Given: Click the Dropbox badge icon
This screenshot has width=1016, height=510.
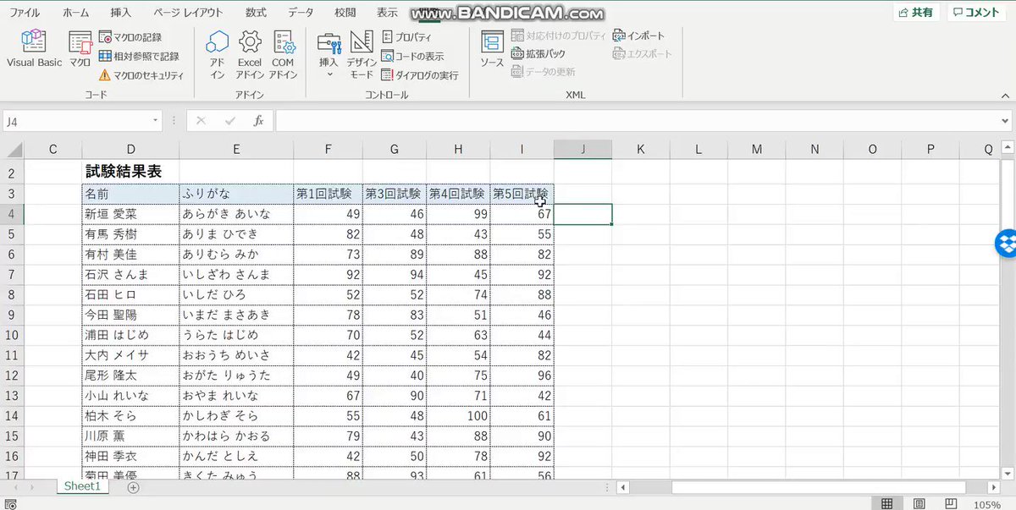Looking at the screenshot, I should 1006,243.
